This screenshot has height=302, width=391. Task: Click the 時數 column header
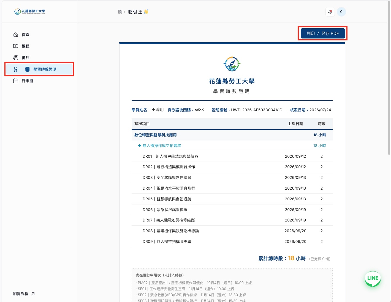click(322, 124)
